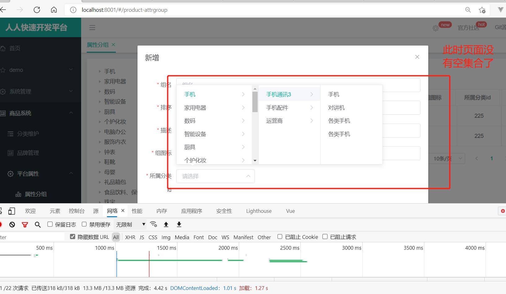Enable 禁用缓存 checkbox
Screen dimensions: 506x294
(x=84, y=224)
